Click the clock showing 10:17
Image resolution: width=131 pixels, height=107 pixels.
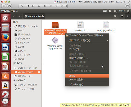122,11
